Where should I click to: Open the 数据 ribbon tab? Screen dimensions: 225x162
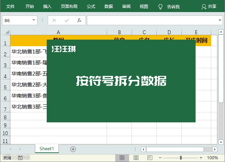(109, 7)
